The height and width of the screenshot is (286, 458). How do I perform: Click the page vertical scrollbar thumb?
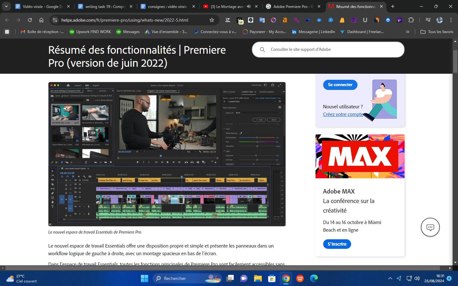(455, 61)
